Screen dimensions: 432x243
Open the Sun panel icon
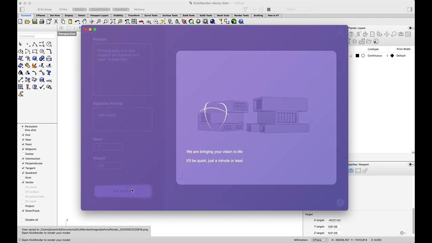pyautogui.click(x=355, y=41)
